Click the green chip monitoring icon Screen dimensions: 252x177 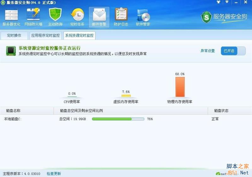click(x=11, y=51)
